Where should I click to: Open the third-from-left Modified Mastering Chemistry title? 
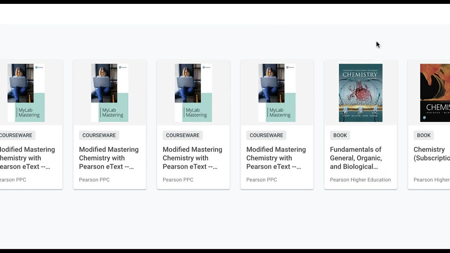192,158
